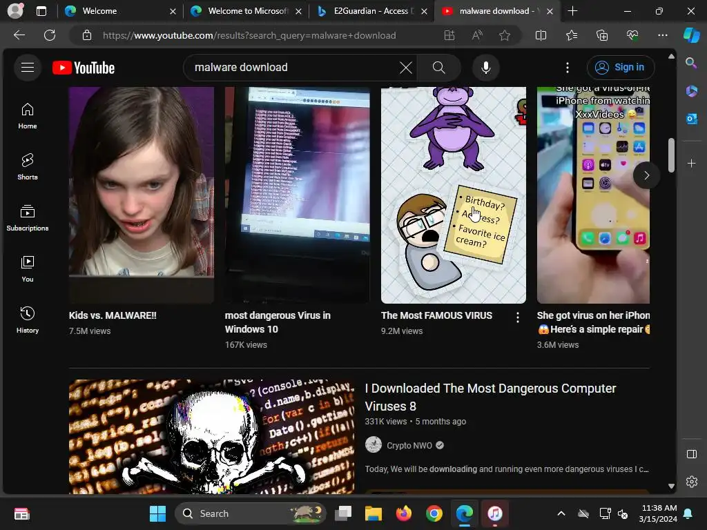Launch Firefox from the taskbar

[403, 513]
